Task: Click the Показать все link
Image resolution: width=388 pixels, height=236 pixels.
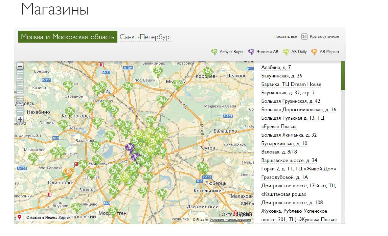Action: click(x=285, y=37)
